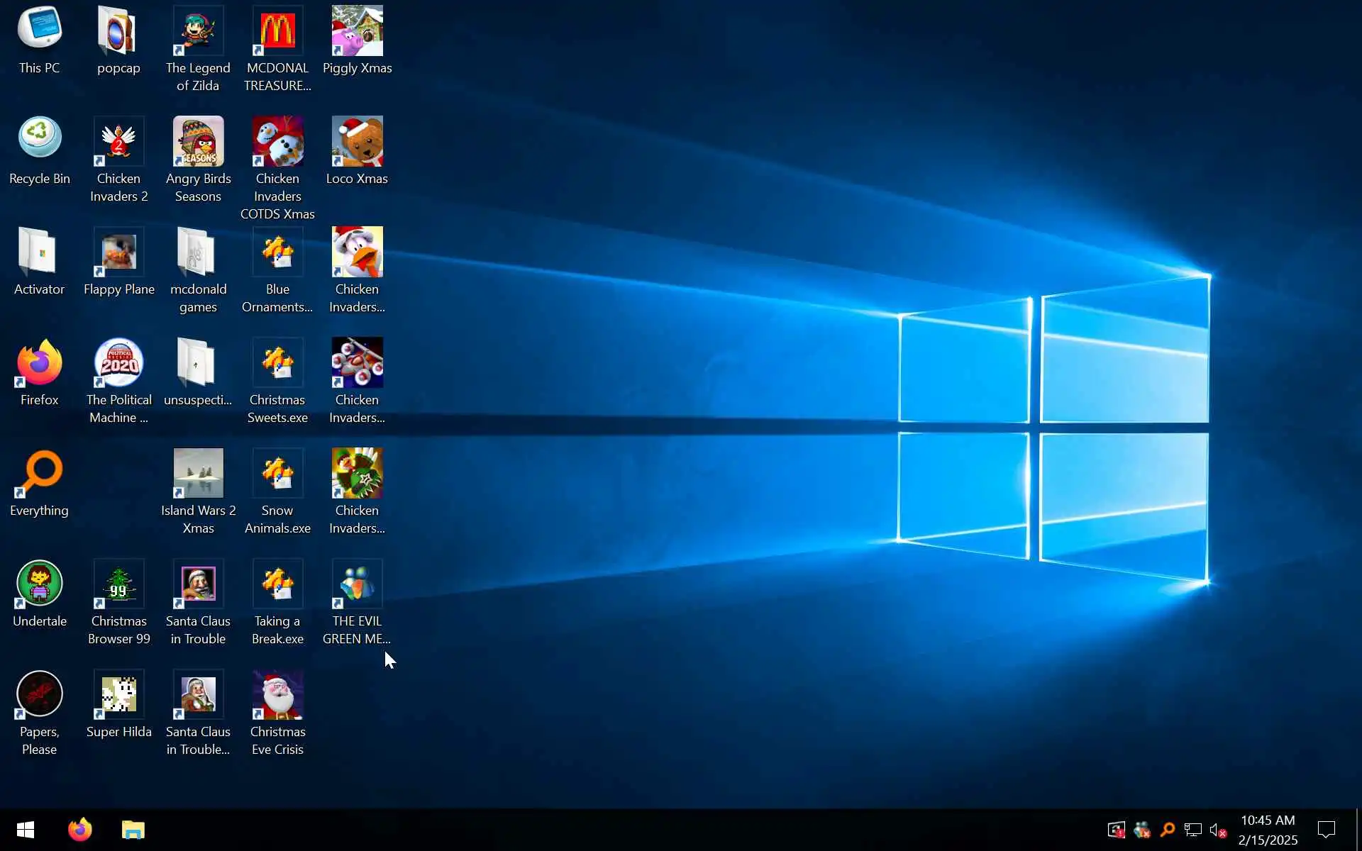Image resolution: width=1362 pixels, height=851 pixels.
Task: Select the Angry Birds Seasons icon
Action: coord(198,142)
